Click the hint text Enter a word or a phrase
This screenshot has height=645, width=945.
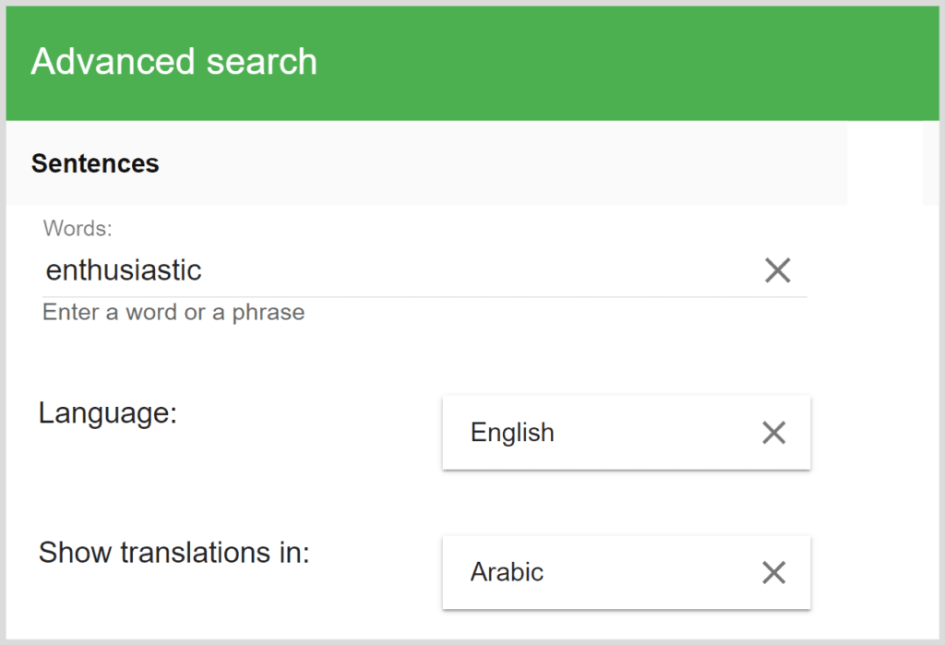(x=172, y=312)
